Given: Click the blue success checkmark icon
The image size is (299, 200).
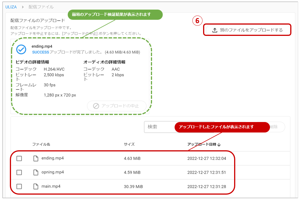Looking at the screenshot, I should (21, 49).
